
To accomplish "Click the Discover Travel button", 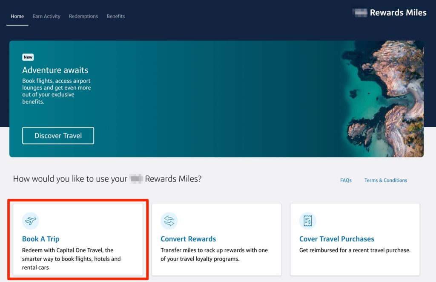I will 58,135.
